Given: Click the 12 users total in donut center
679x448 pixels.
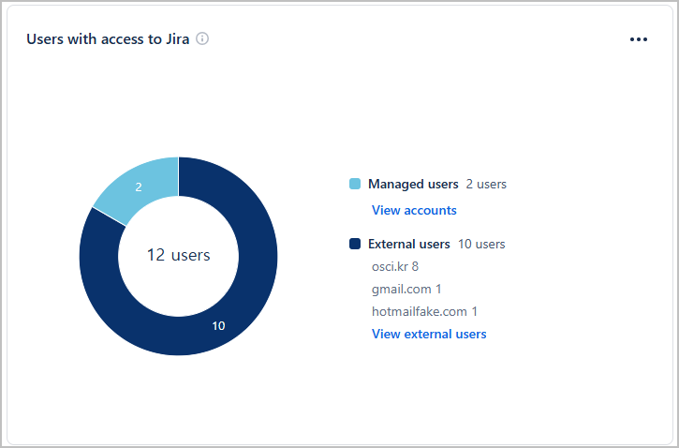Looking at the screenshot, I should click(178, 255).
